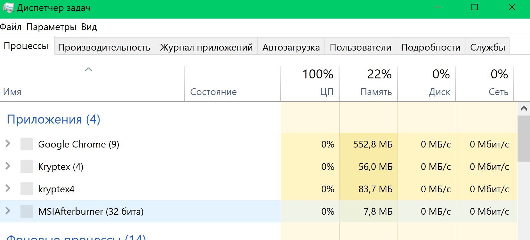Sort by the Состояние column header
Screen dimensions: 530x240
point(233,84)
